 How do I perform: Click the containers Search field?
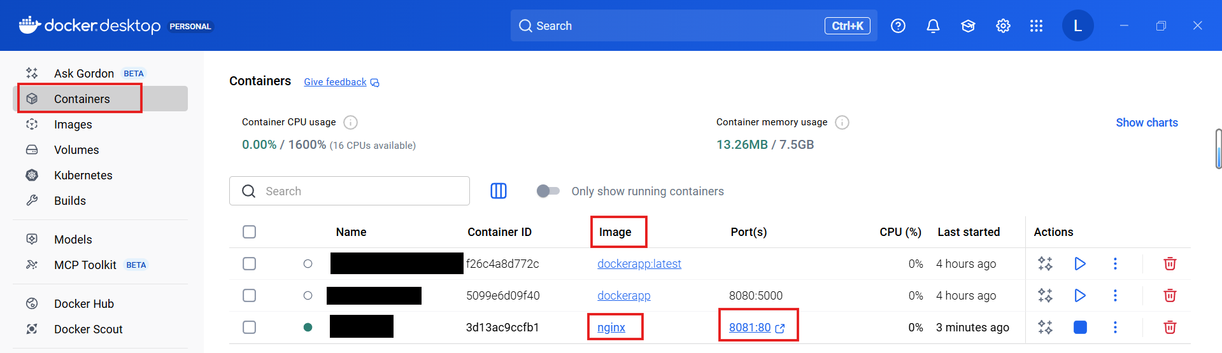pyautogui.click(x=350, y=191)
